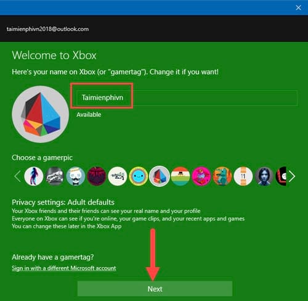Show previous gamerpics with left chevron
Image resolution: width=308 pixels, height=301 pixels.
click(17, 176)
